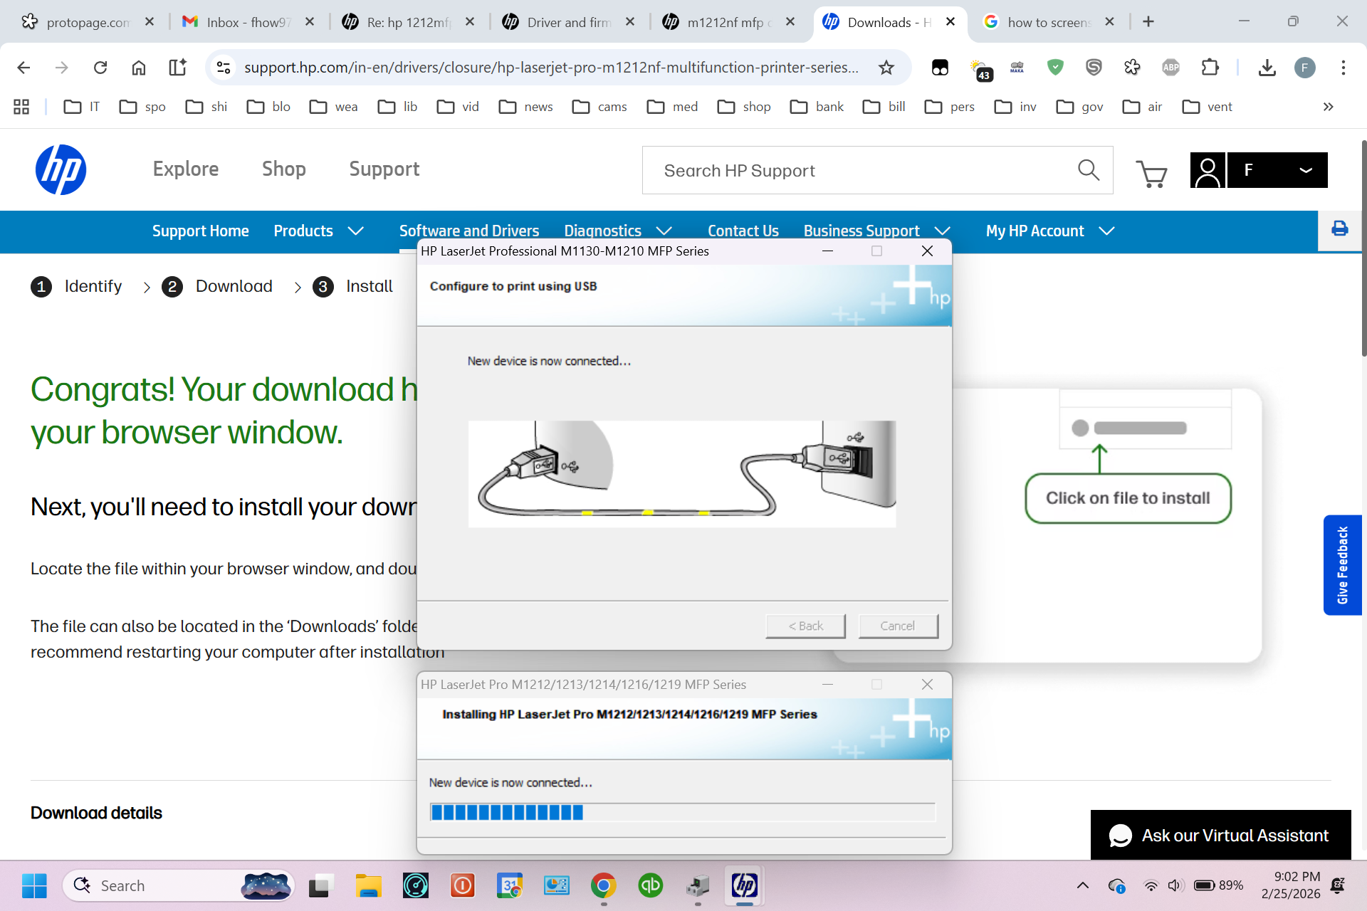This screenshot has height=911, width=1367.
Task: Click the search magnifier in HP Support
Action: point(1088,170)
